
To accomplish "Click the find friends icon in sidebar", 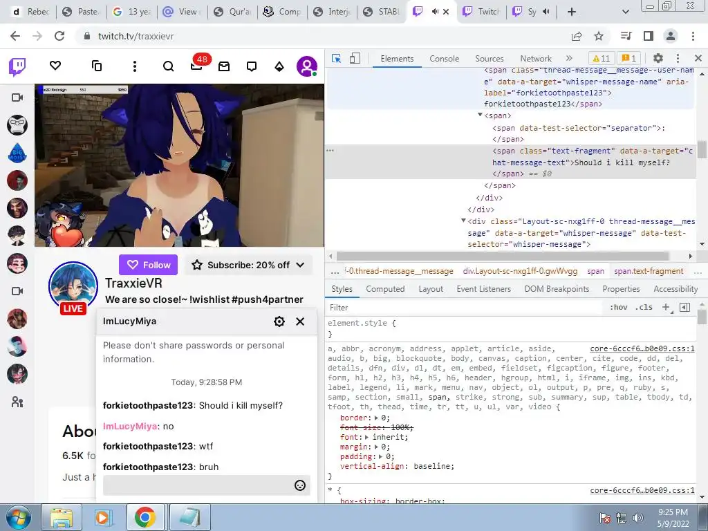I will coord(17,402).
